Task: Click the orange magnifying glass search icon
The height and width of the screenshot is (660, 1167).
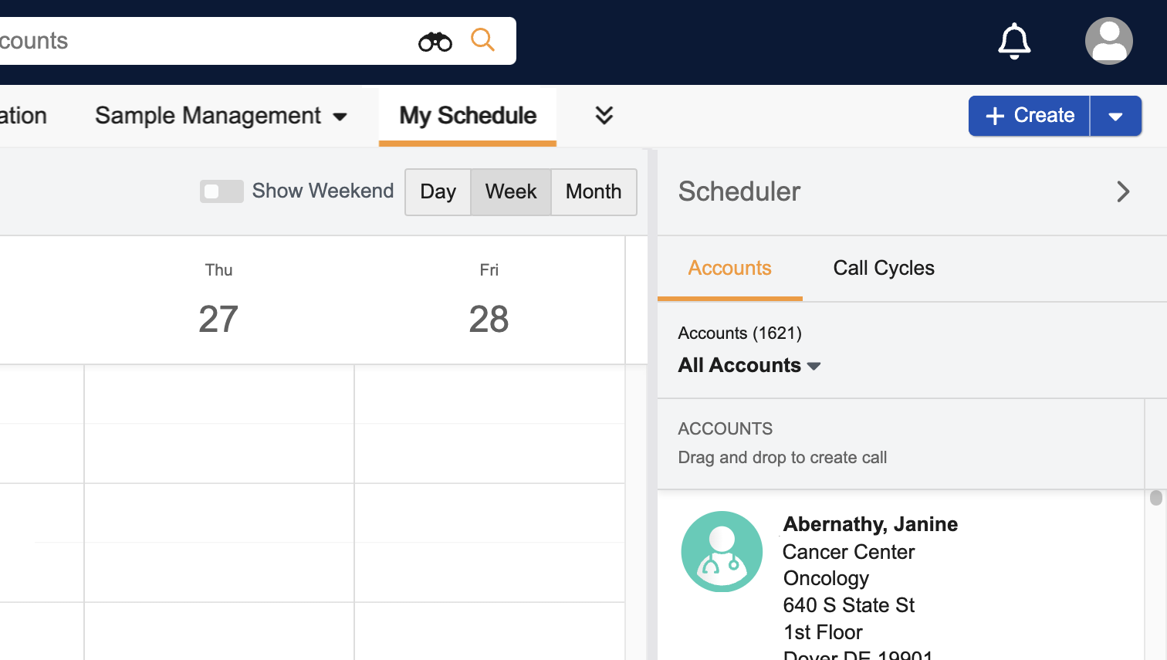Action: click(x=482, y=39)
